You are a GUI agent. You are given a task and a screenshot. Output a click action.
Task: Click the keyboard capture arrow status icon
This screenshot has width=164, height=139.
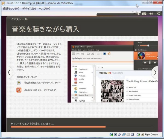click(142, 135)
